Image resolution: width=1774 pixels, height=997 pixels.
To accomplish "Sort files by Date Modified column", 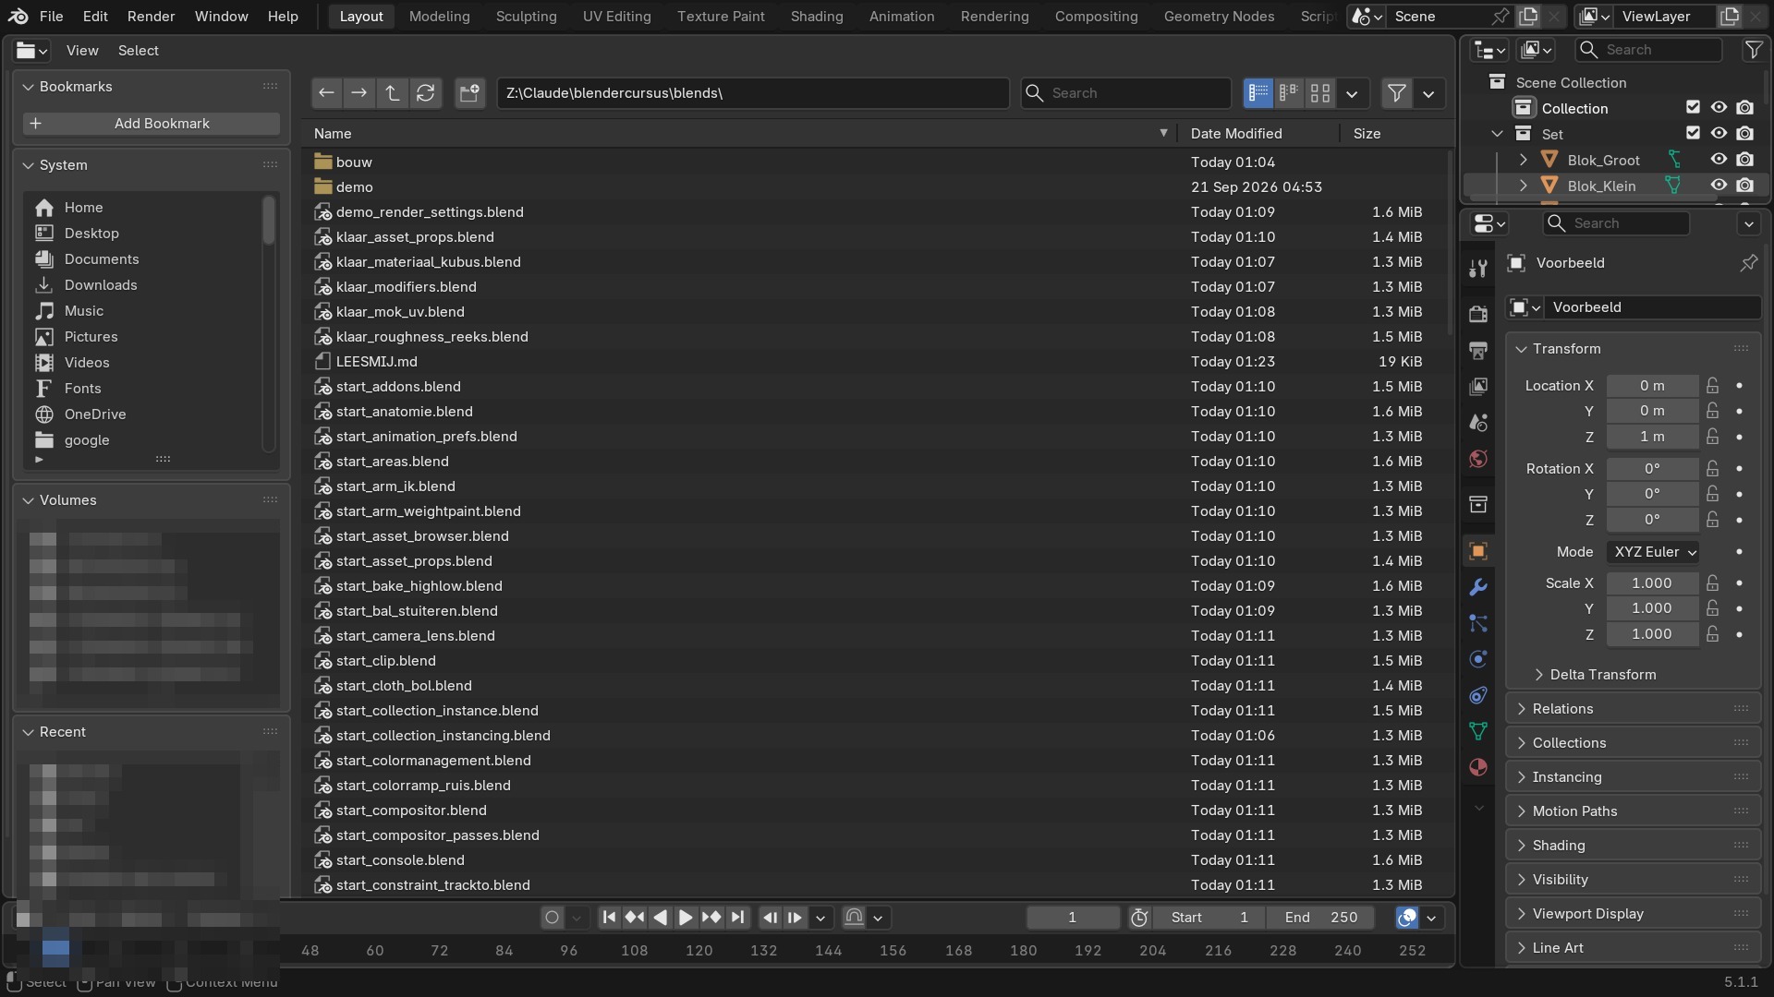I will tap(1236, 134).
